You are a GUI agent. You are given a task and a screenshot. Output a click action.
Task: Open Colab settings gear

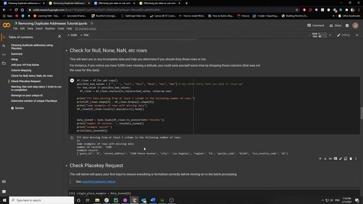(x=347, y=25)
